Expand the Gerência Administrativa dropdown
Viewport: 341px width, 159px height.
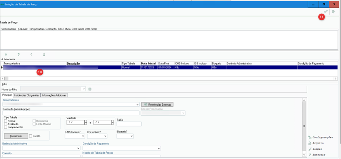(x=79, y=148)
